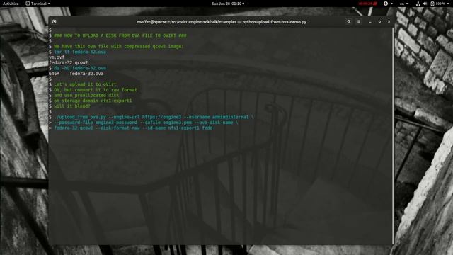This screenshot has width=453, height=255.
Task: Click the volume speaker icon
Action: (425, 4)
